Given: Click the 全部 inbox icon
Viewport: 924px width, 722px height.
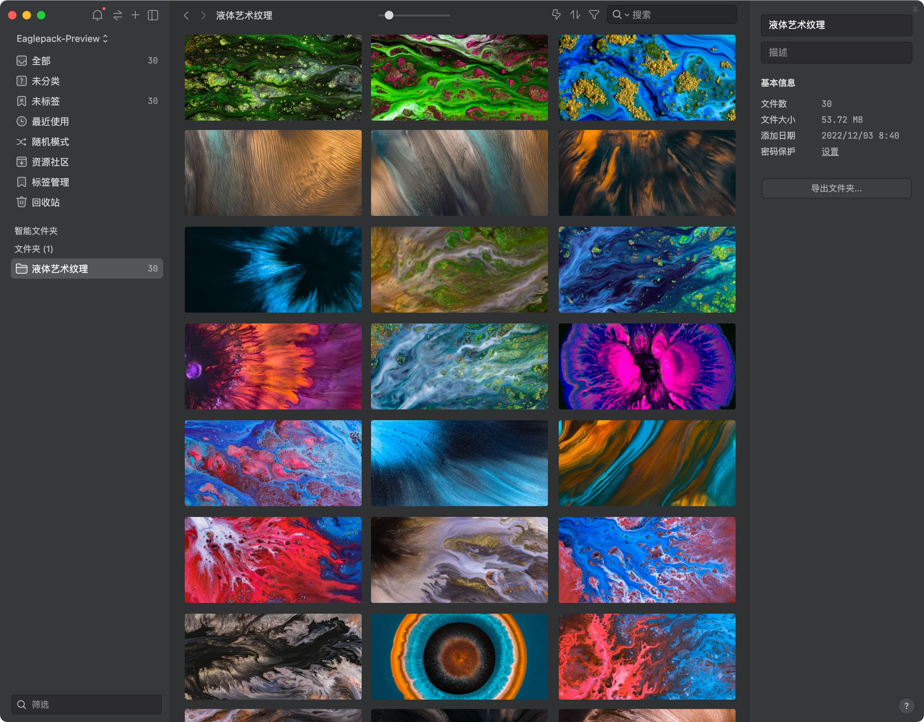Looking at the screenshot, I should (x=22, y=61).
